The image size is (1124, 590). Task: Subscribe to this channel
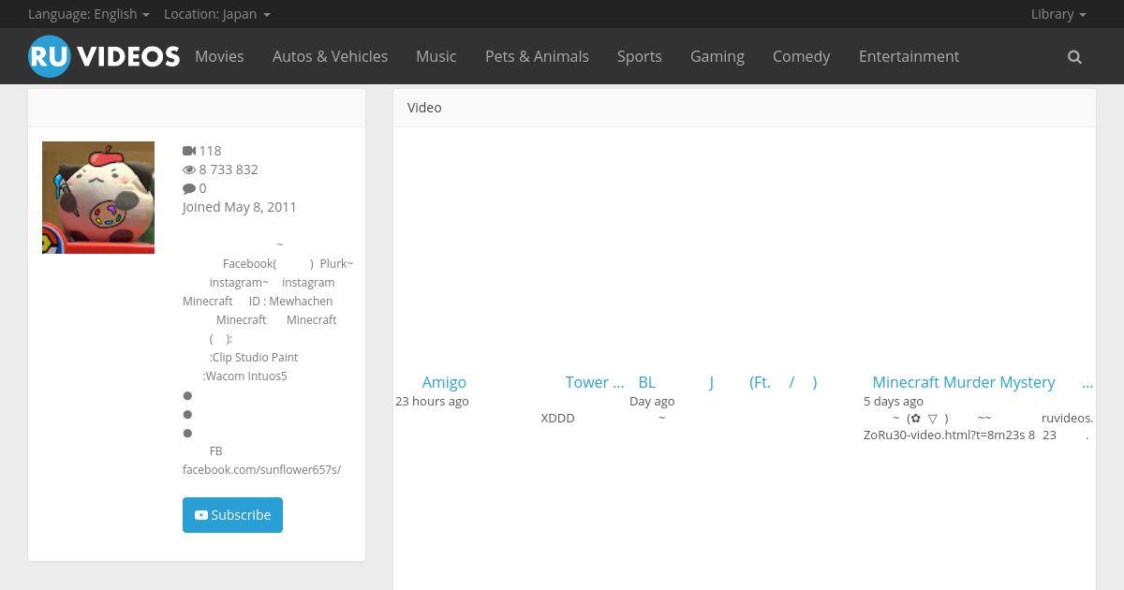coord(232,515)
